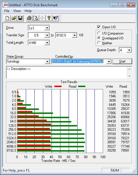
Task: Open the Transfer Size end dropdown showing 8192.0
Action: pyautogui.click(x=74, y=35)
